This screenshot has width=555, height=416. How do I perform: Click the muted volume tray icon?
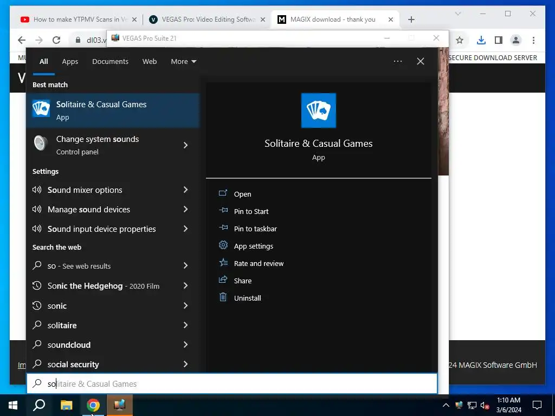[x=485, y=405]
